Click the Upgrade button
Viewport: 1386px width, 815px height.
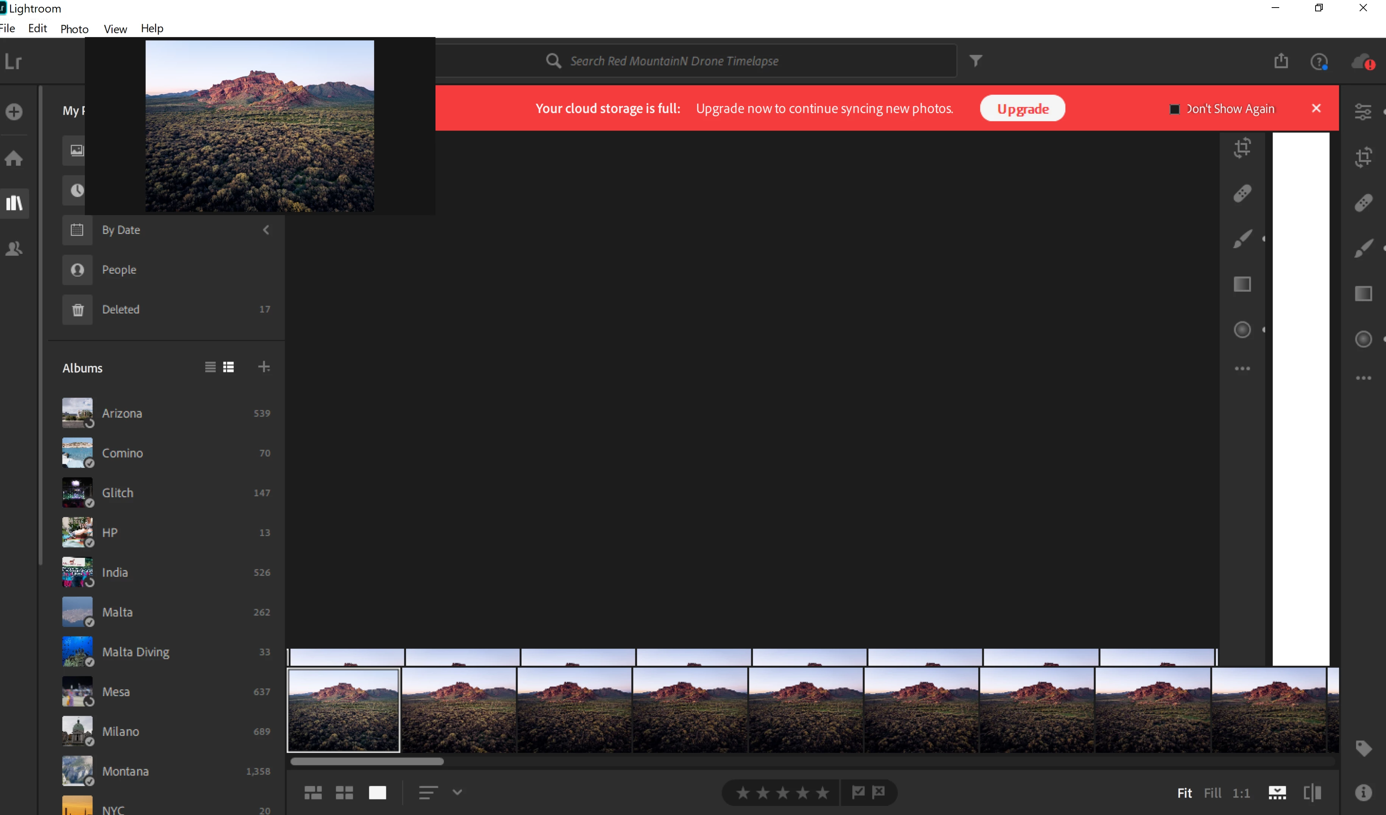coord(1022,109)
